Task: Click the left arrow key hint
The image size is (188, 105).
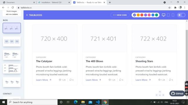Action: [x=157, y=95]
